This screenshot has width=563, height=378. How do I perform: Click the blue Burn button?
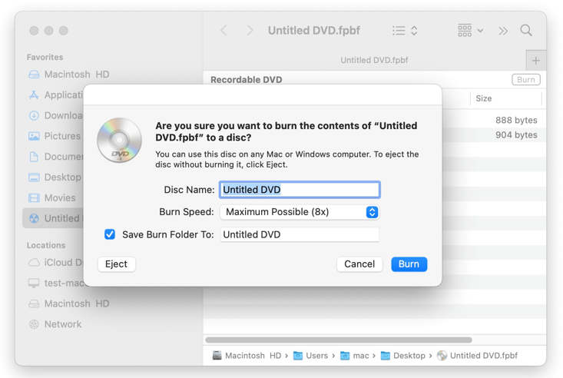click(x=409, y=264)
